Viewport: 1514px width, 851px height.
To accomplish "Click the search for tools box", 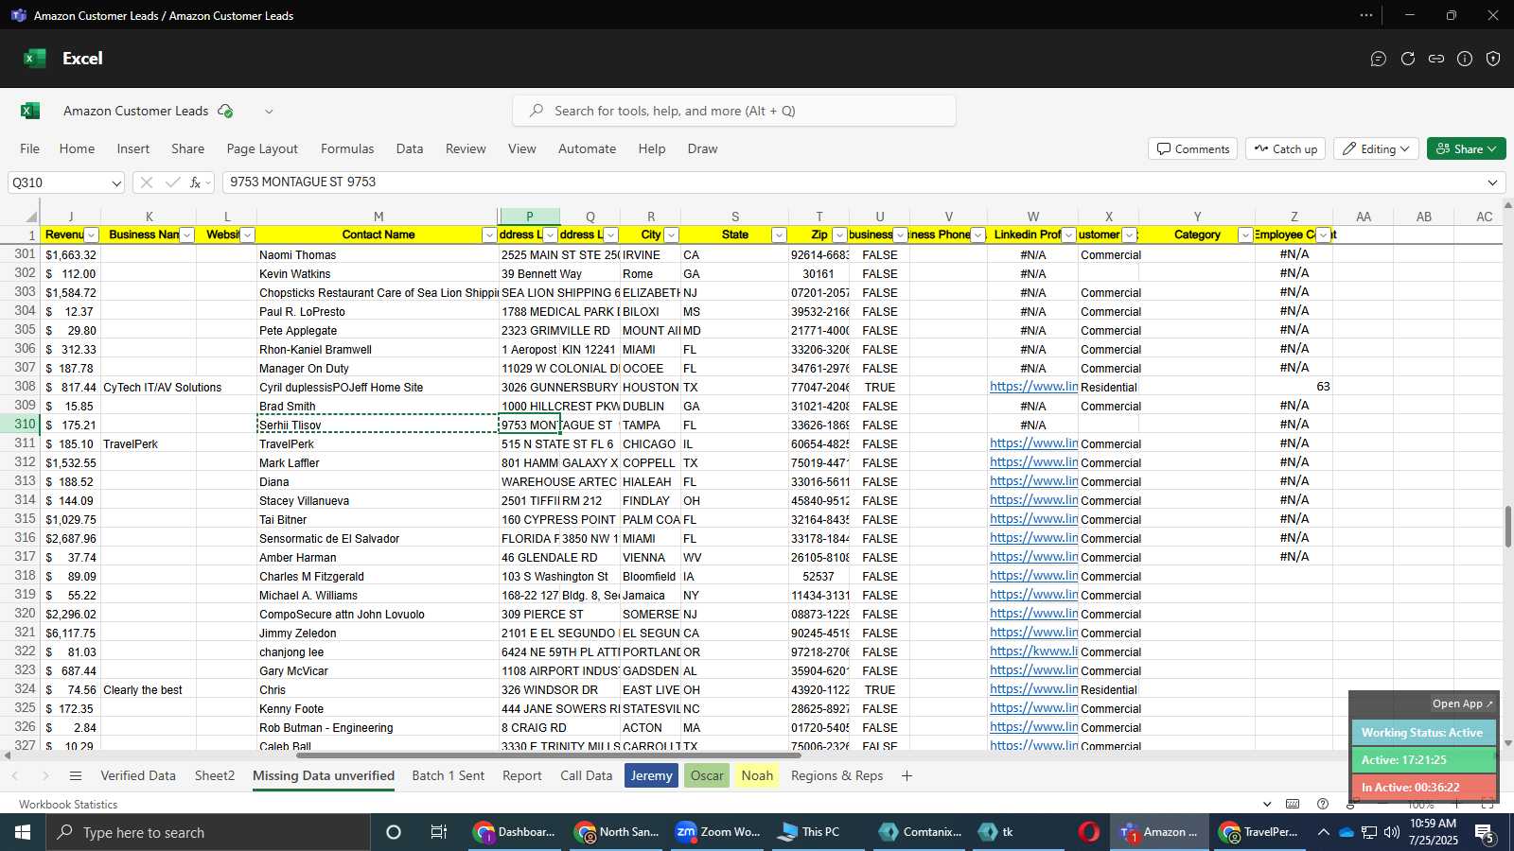I will tap(734, 111).
